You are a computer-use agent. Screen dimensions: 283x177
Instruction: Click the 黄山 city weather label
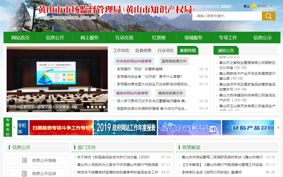[x=246, y=6]
